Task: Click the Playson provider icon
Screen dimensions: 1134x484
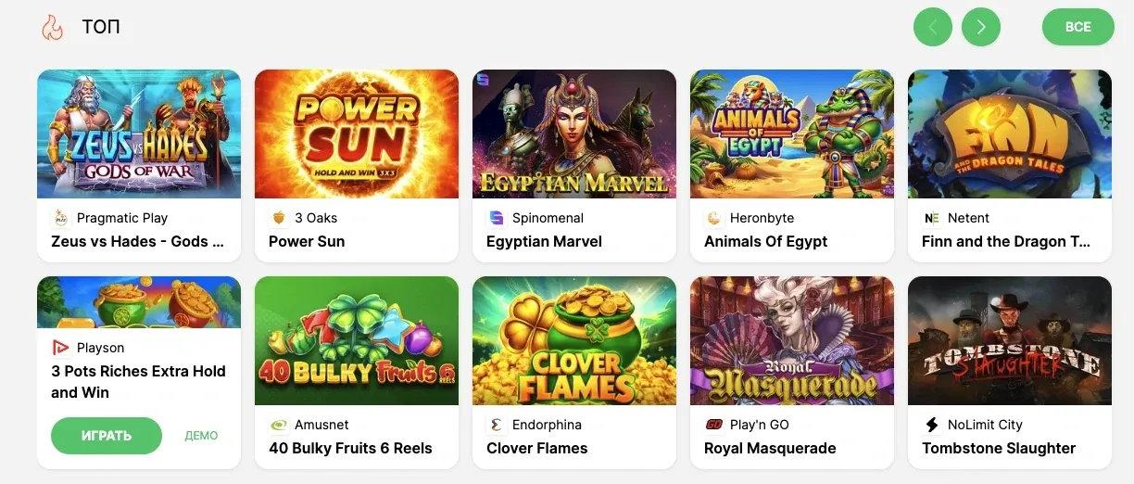Action: (x=60, y=348)
